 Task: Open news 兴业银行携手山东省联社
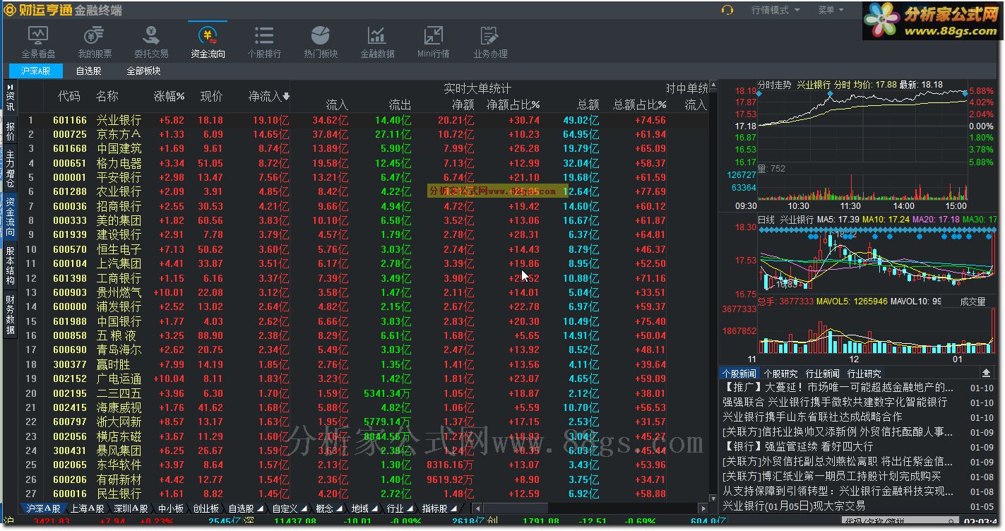click(811, 417)
